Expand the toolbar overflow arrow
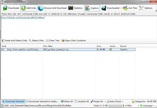The height and width of the screenshot is (108, 157). [x=156, y=11]
